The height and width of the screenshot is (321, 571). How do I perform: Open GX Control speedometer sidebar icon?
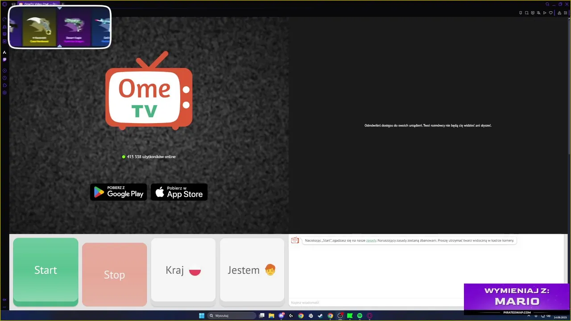click(x=4, y=19)
